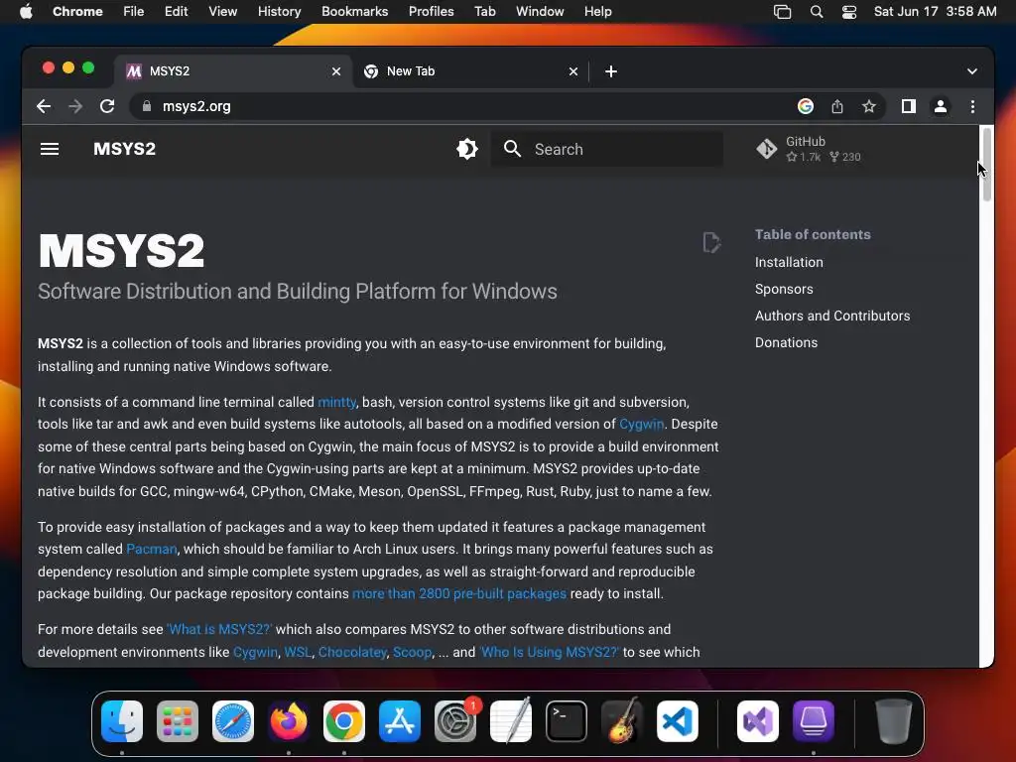Click the MSYS2 header title
Screen dimensions: 1016x762
click(x=124, y=149)
